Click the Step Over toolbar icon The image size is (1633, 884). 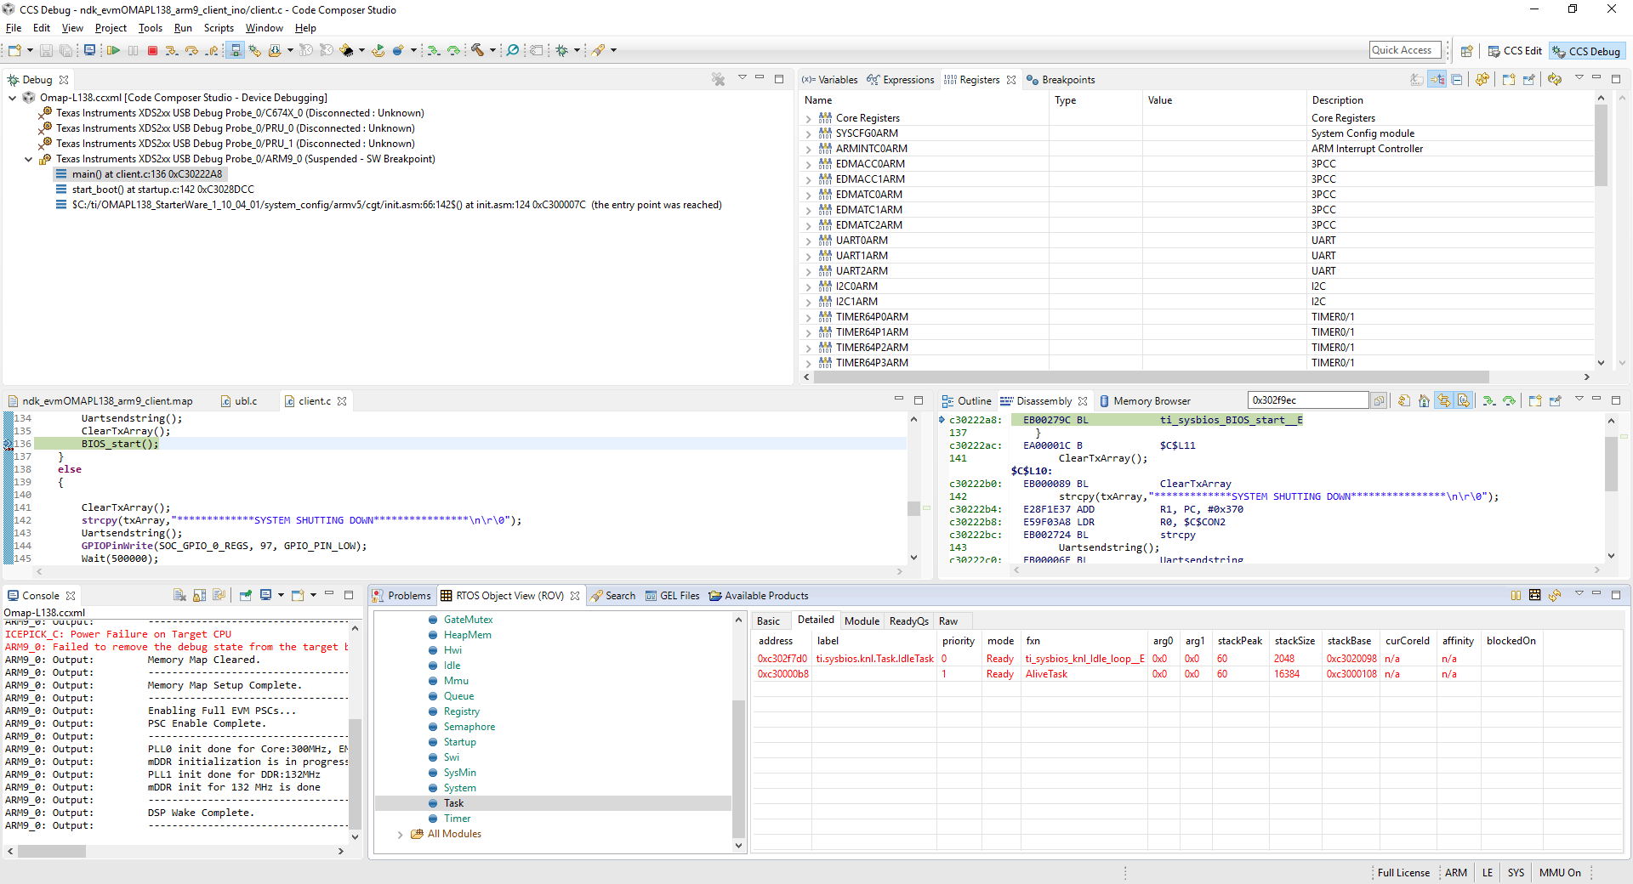pos(191,51)
